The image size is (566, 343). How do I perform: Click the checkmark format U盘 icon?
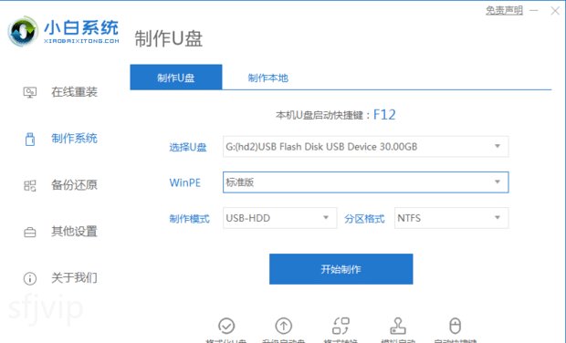click(226, 326)
